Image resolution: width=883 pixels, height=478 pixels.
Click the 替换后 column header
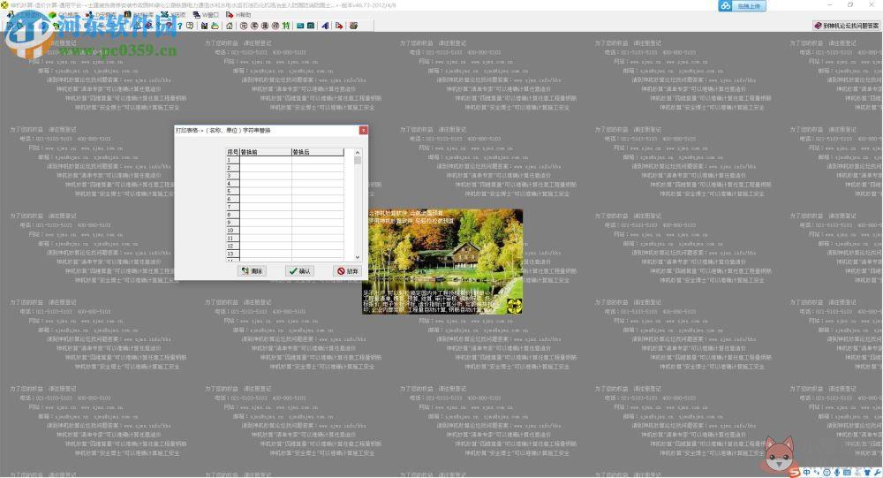tap(318, 152)
